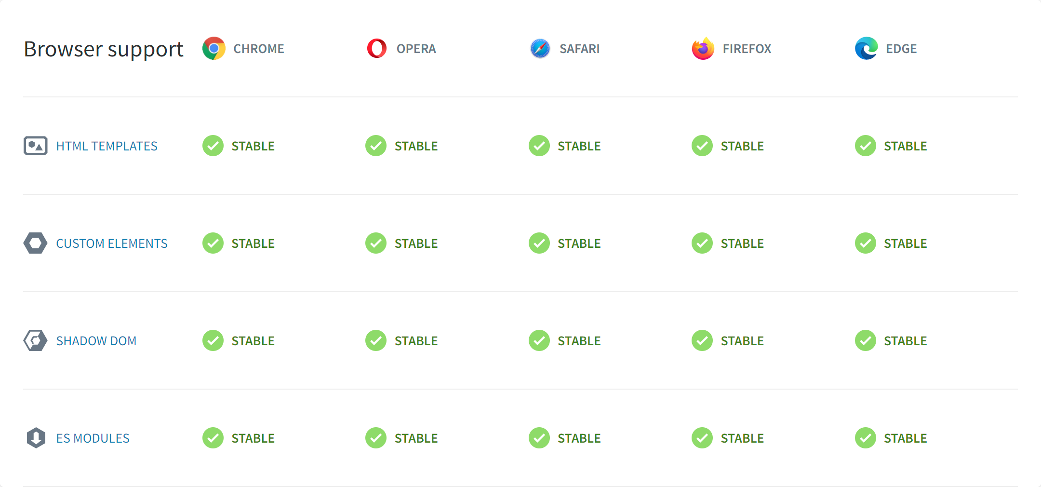The height and width of the screenshot is (487, 1041).
Task: Open the ES Modules link
Action: tap(93, 438)
